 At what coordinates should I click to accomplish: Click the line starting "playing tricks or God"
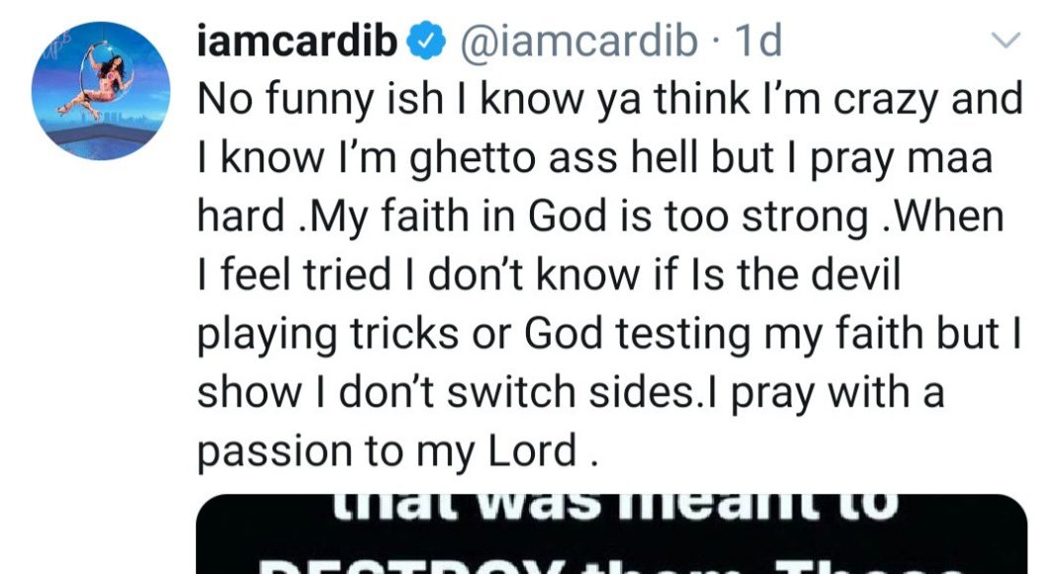pos(611,334)
